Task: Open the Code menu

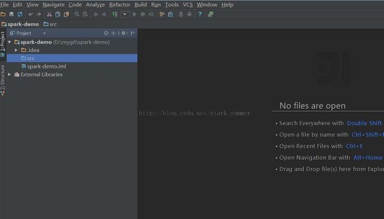Action: point(75,5)
